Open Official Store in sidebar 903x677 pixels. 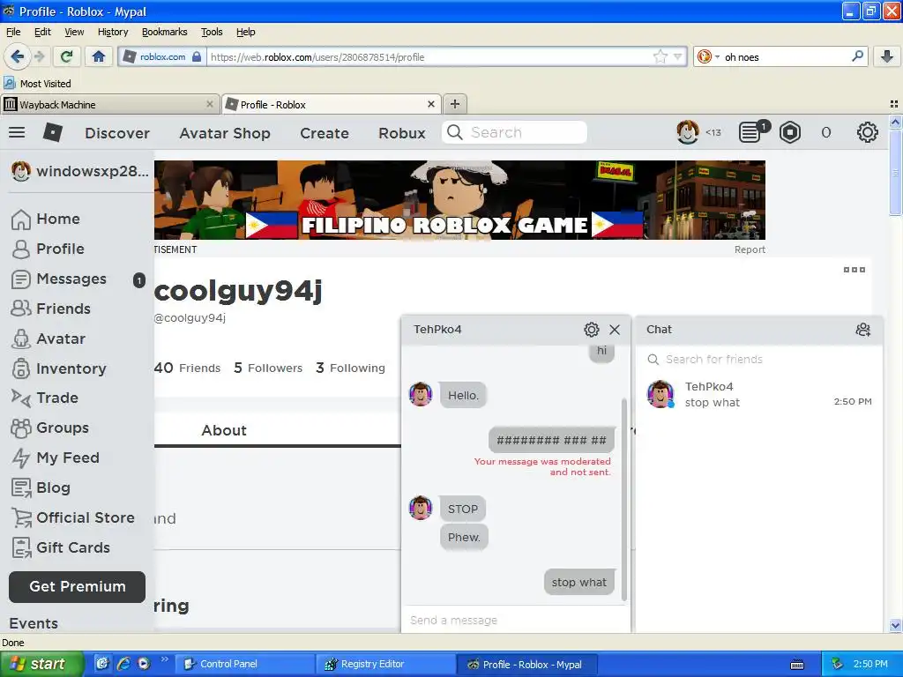point(73,517)
